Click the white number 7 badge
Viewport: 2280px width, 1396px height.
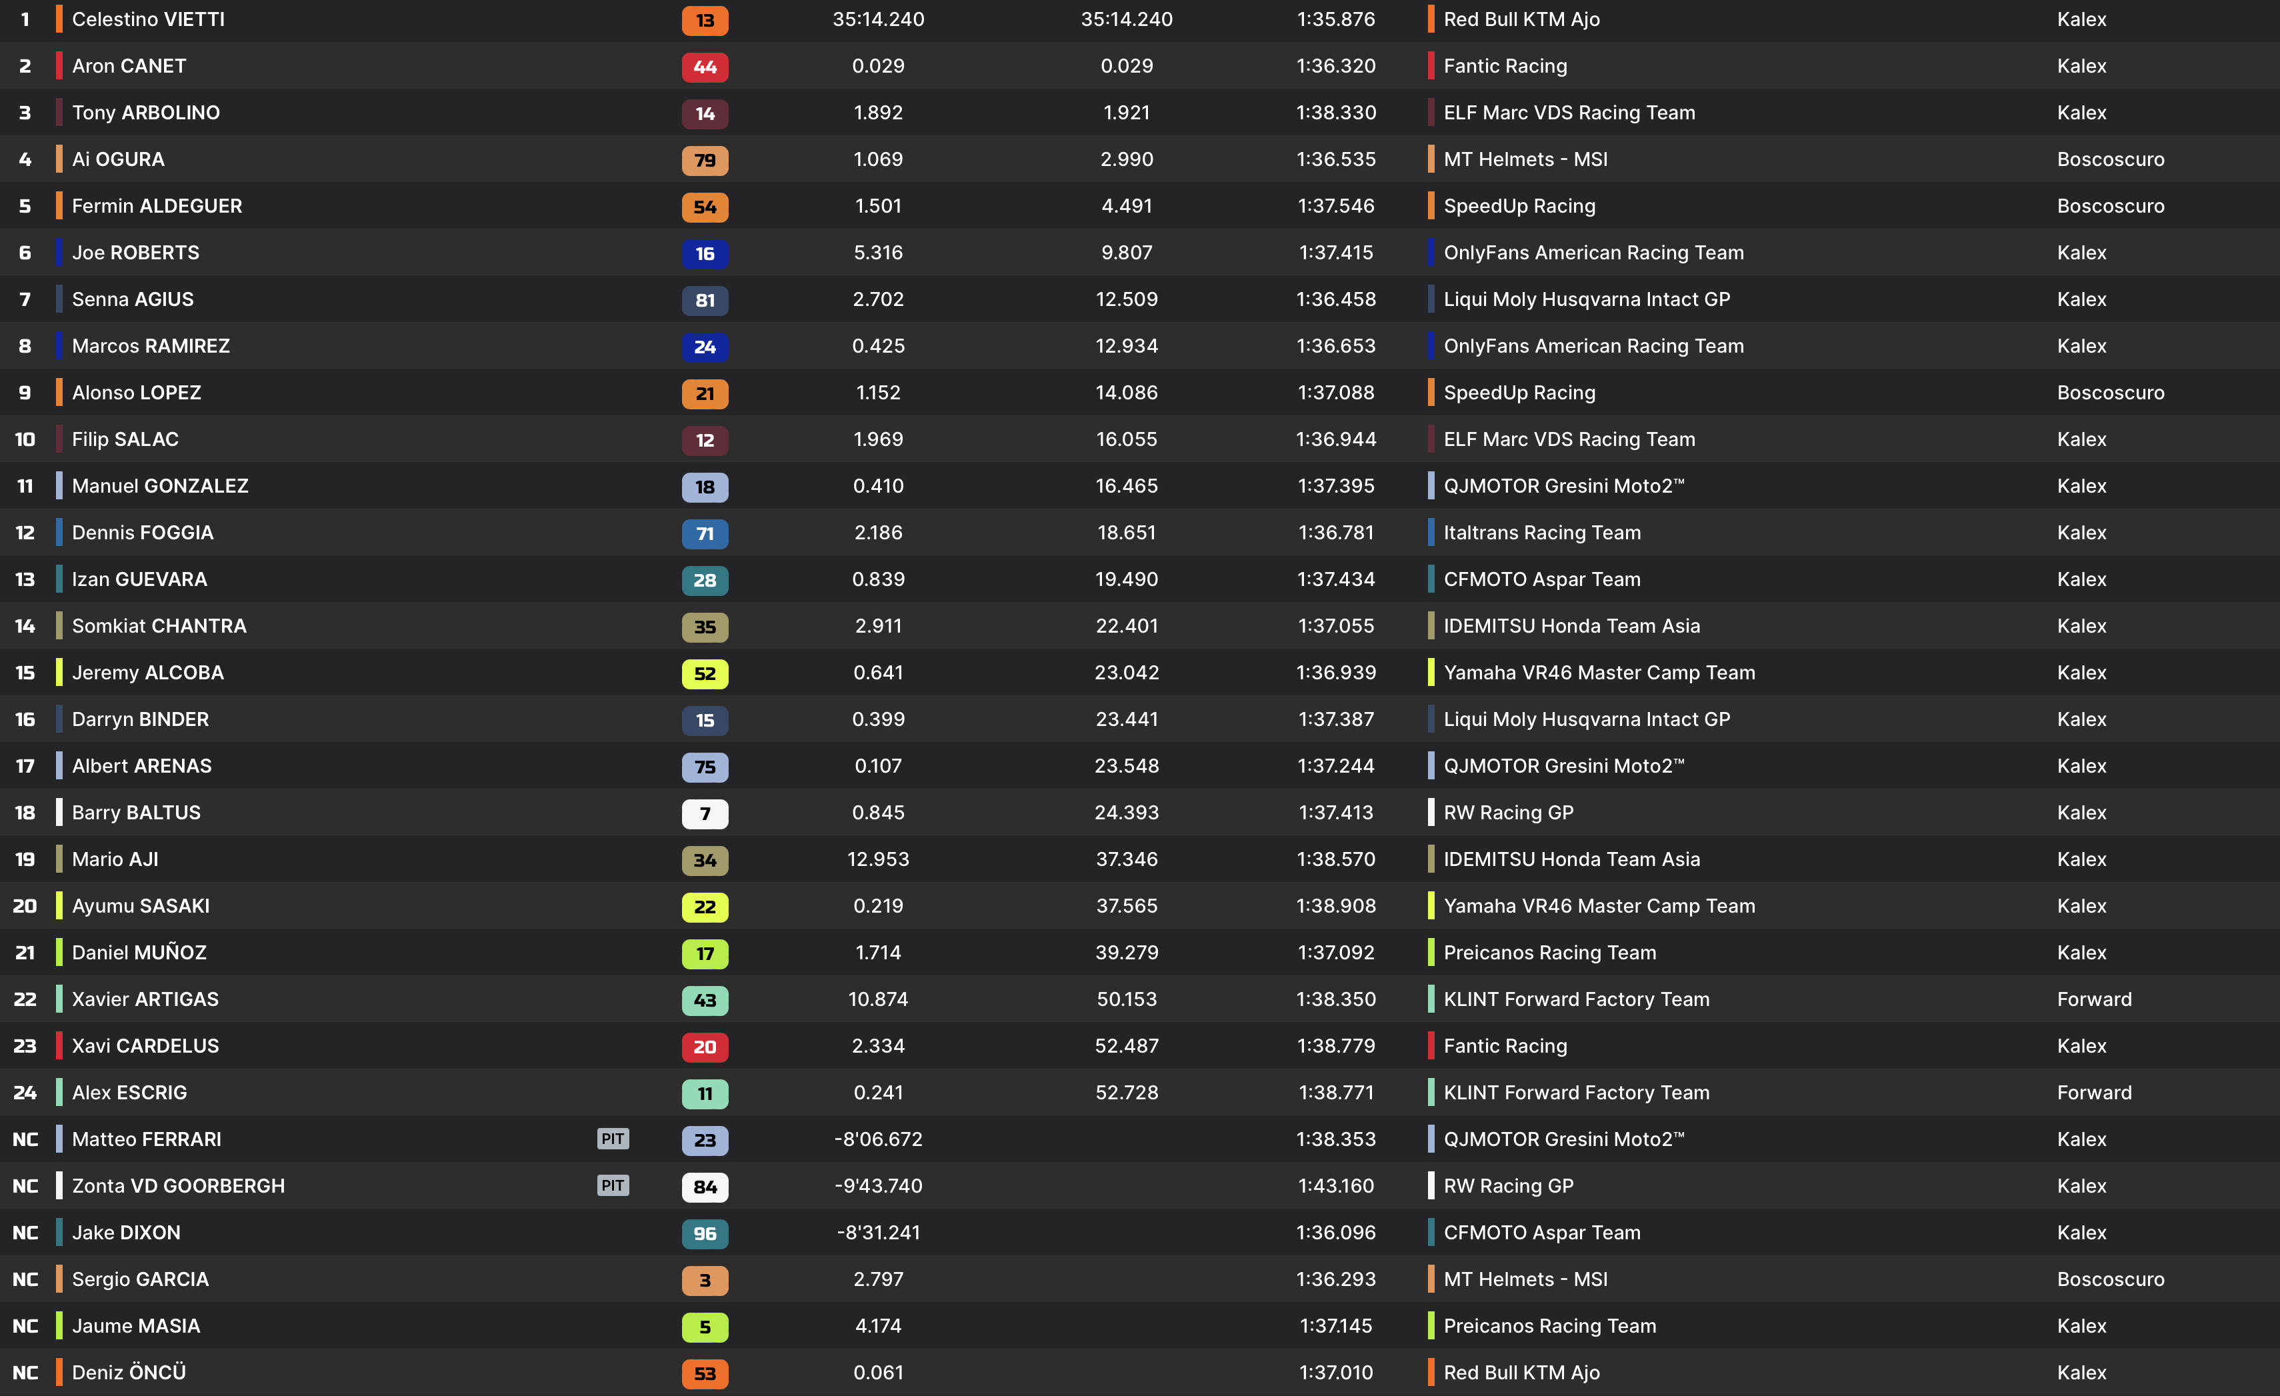pos(704,813)
